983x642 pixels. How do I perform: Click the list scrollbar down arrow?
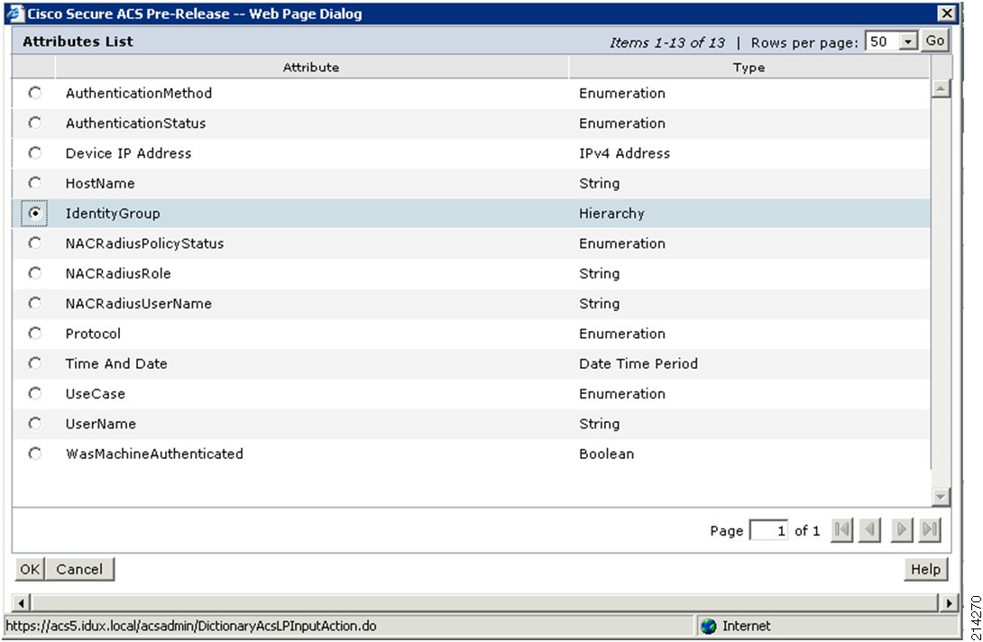[x=941, y=497]
